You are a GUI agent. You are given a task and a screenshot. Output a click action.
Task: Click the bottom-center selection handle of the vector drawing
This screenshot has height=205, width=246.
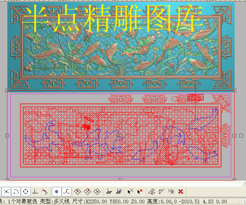(x=120, y=180)
